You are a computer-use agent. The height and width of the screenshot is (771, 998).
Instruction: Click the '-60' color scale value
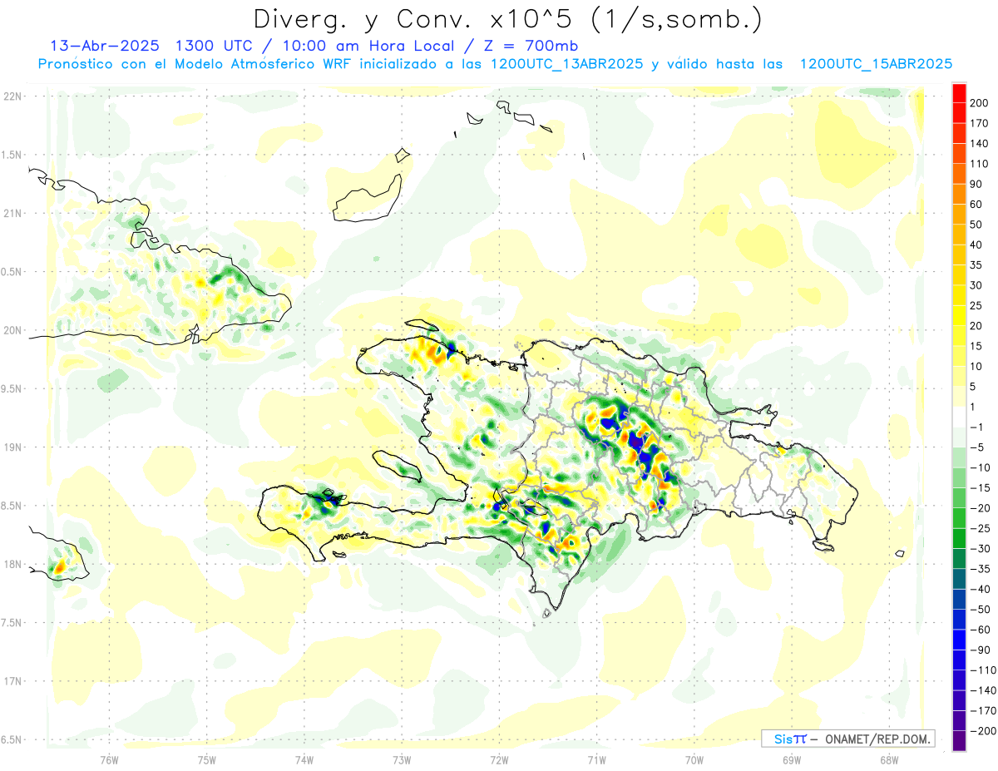(x=981, y=630)
